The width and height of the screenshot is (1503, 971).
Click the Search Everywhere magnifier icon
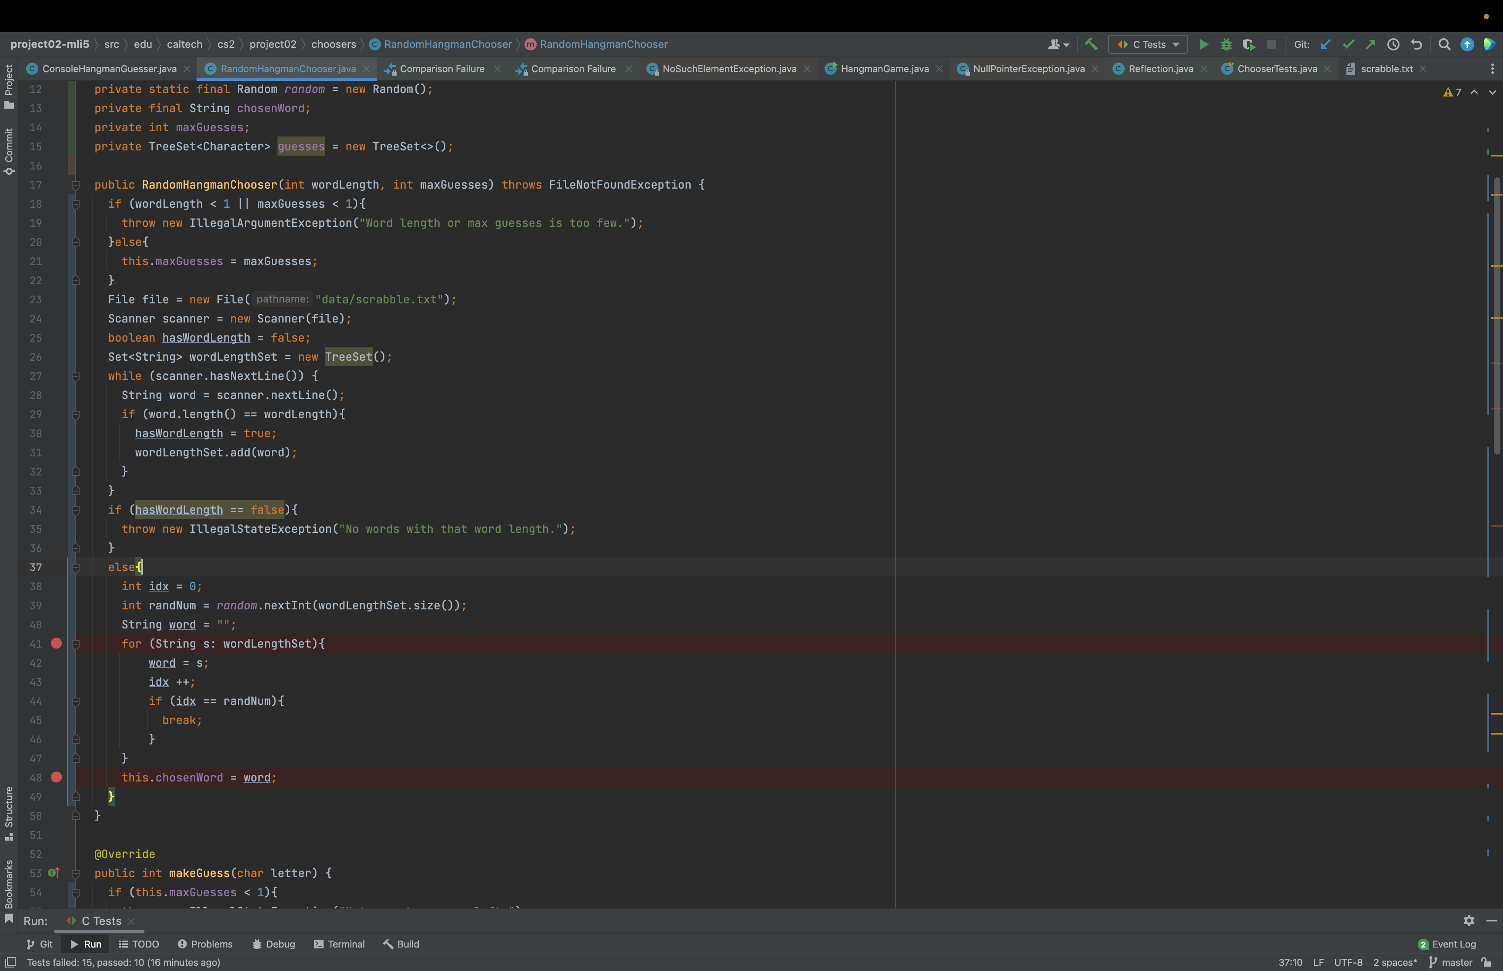[1444, 44]
